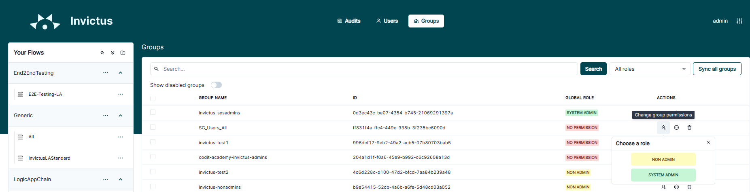This screenshot has width=750, height=192.
Task: Open more options for E2E-Testing-LA flow
Action: pyautogui.click(x=120, y=94)
